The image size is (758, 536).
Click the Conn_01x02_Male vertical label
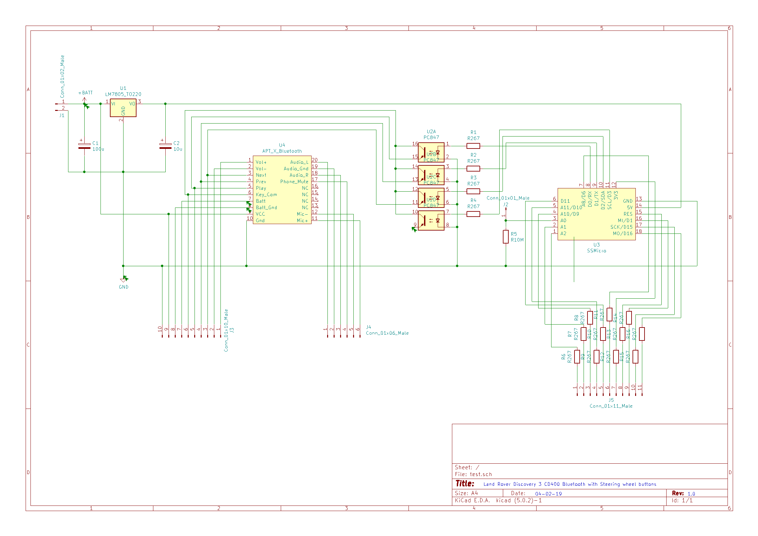(62, 77)
